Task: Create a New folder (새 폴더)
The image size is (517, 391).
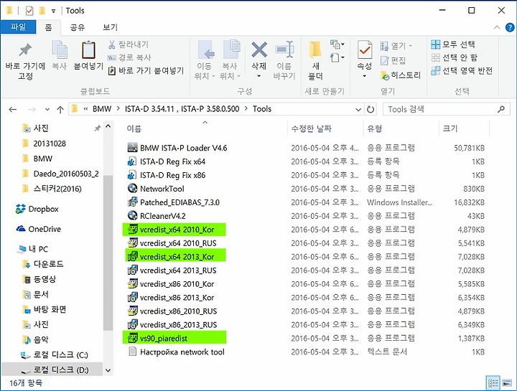Action: click(315, 60)
